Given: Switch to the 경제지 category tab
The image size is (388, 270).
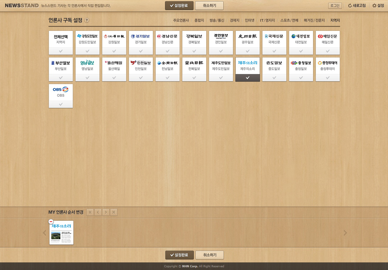Looking at the screenshot, I should (234, 20).
